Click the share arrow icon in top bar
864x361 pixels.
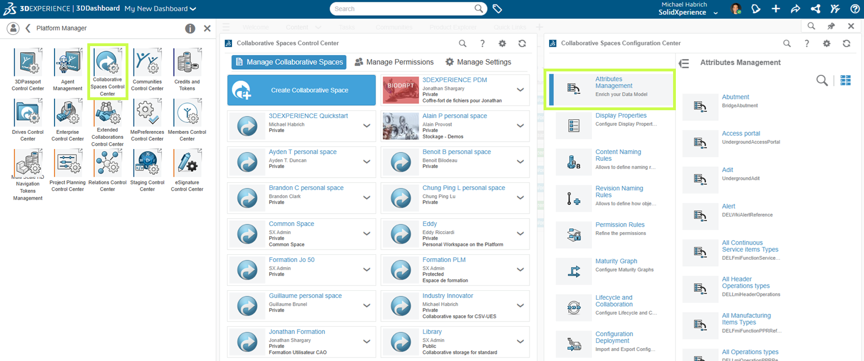point(795,9)
